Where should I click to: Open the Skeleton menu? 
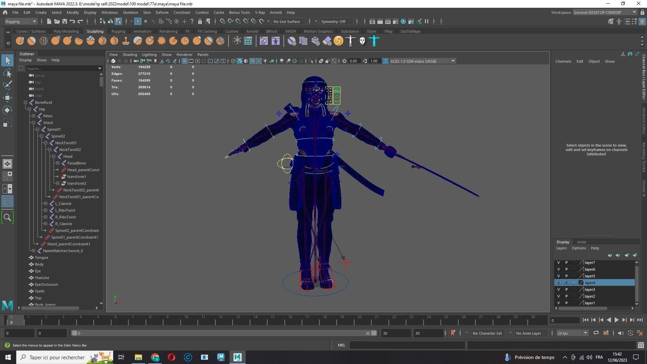[130, 12]
